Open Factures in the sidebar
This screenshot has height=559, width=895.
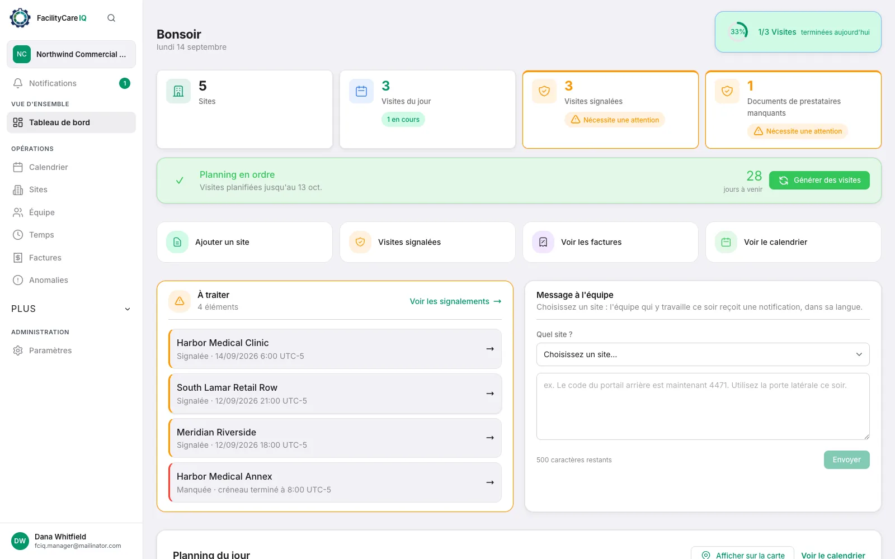point(72,258)
